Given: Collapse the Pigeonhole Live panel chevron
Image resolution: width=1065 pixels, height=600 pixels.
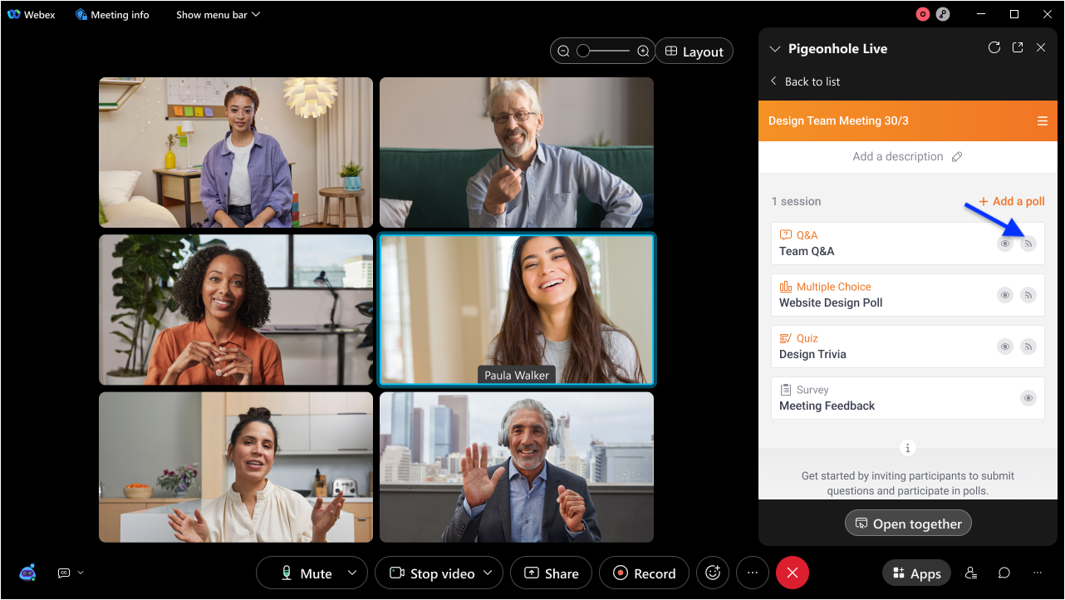Looking at the screenshot, I should pos(775,49).
